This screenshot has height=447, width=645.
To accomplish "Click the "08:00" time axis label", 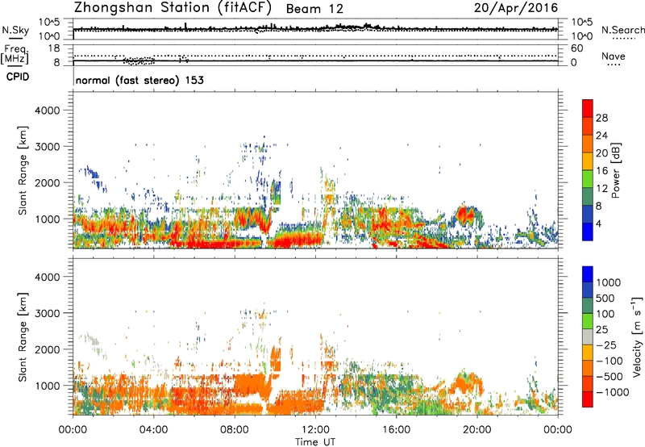I will tap(235, 430).
